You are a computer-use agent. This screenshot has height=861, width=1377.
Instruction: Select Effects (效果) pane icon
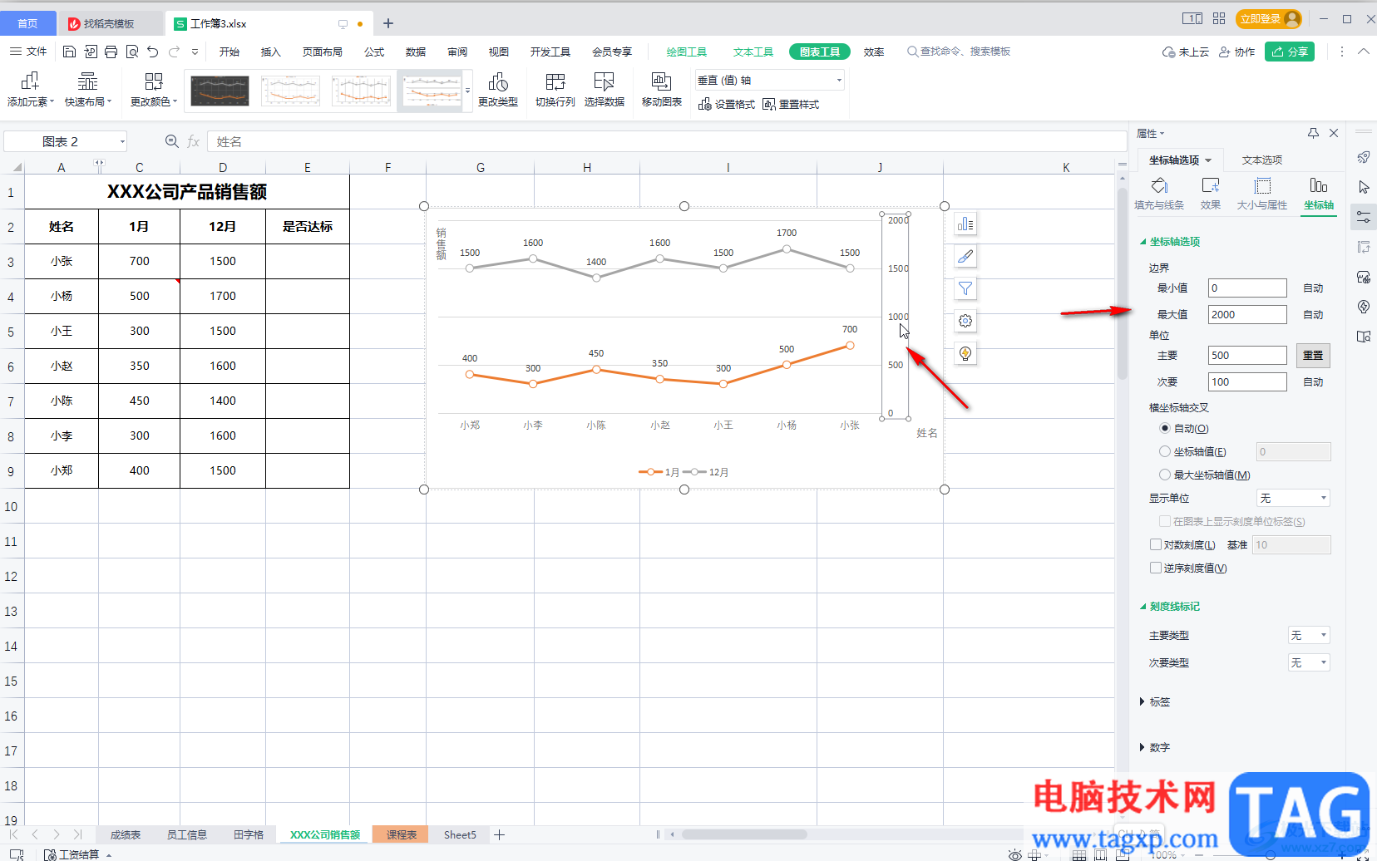click(1211, 194)
